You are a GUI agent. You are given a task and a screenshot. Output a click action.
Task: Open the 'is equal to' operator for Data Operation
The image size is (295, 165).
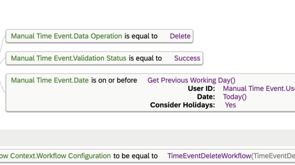click(x=141, y=36)
